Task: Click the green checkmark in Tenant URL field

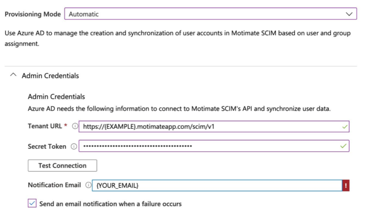Action: [x=344, y=126]
